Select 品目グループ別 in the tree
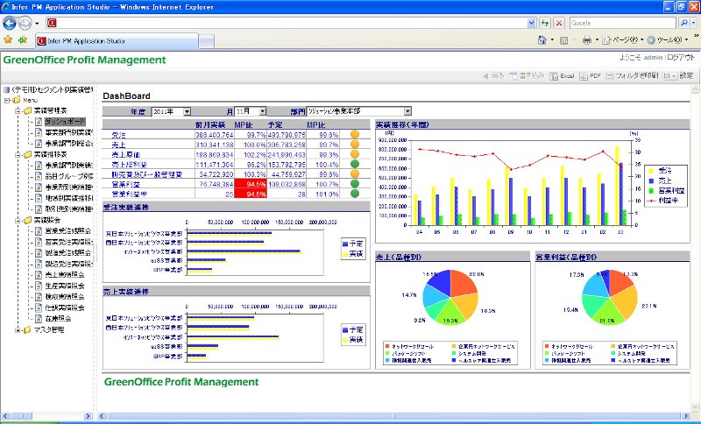The height and width of the screenshot is (424, 701). [x=69, y=176]
